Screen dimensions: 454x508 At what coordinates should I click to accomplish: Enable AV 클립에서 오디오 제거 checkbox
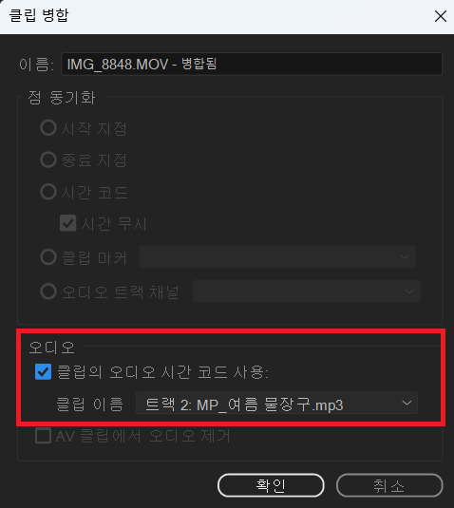(x=43, y=436)
